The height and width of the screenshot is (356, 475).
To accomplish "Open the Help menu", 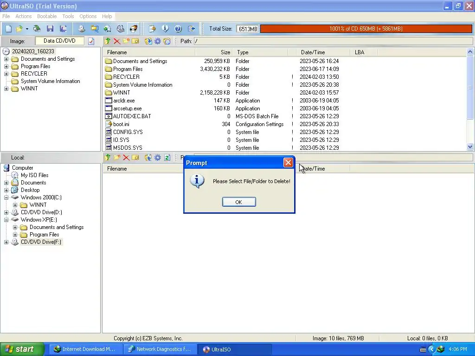I will tap(107, 16).
